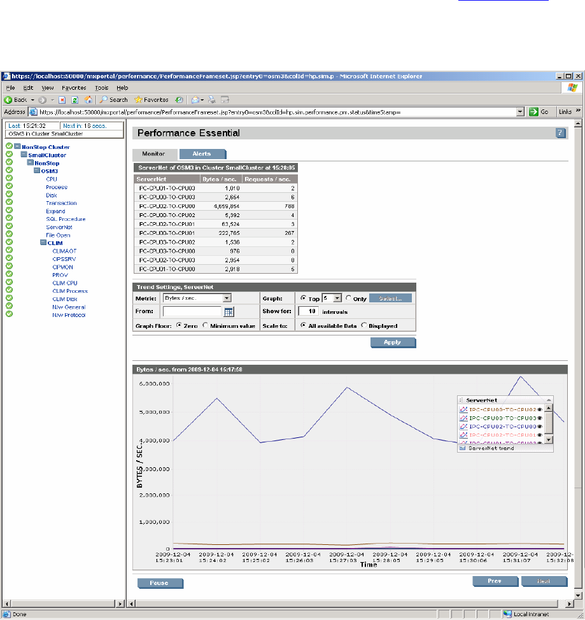The height and width of the screenshot is (620, 585).
Task: Click the Print toolbar icon
Action: (x=213, y=100)
